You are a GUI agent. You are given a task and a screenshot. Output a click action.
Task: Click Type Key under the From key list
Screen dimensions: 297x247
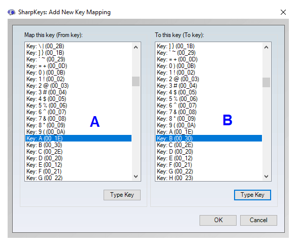pyautogui.click(x=122, y=195)
